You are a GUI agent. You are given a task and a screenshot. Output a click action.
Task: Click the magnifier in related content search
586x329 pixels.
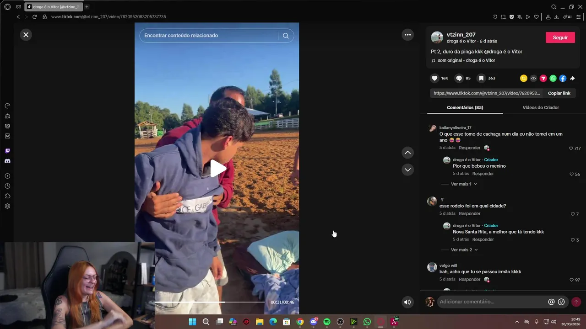click(286, 36)
